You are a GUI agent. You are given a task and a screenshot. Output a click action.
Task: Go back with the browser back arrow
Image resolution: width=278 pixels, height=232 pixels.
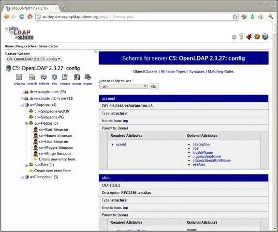[x=6, y=17]
